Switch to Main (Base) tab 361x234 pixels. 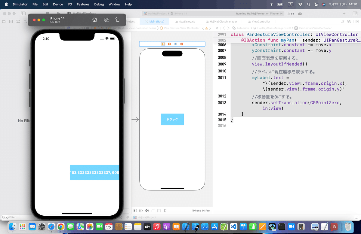pos(154,22)
